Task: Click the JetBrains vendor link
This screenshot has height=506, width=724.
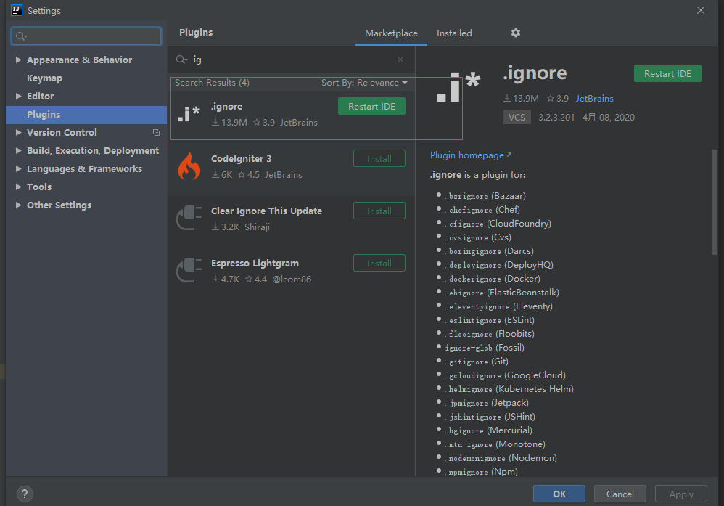Action: (x=594, y=99)
